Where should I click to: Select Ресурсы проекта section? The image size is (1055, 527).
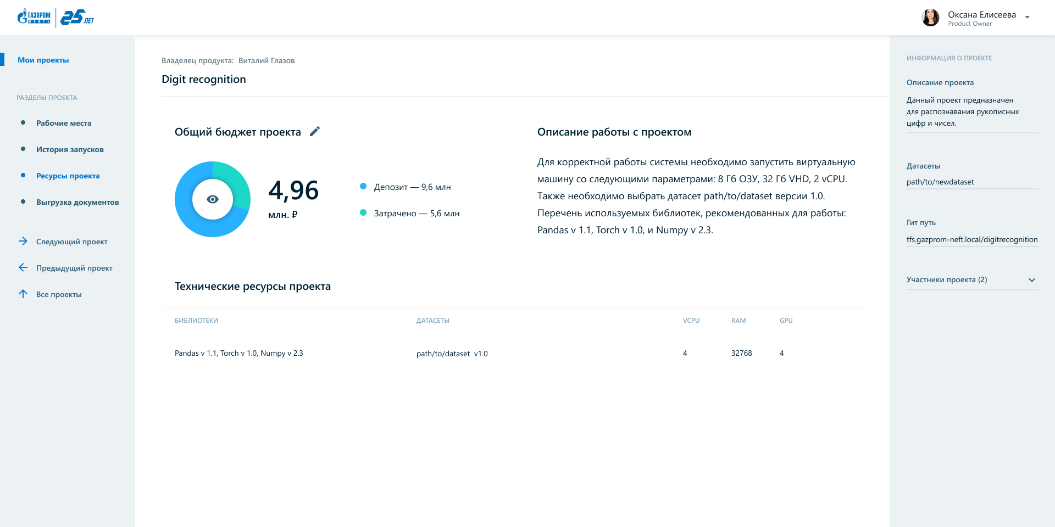coord(68,176)
